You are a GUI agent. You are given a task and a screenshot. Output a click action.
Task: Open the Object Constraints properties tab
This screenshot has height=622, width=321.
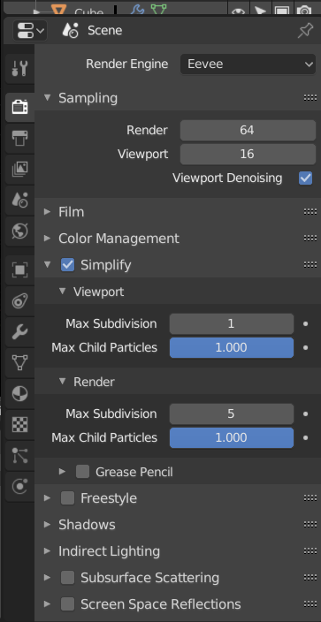pos(19,301)
